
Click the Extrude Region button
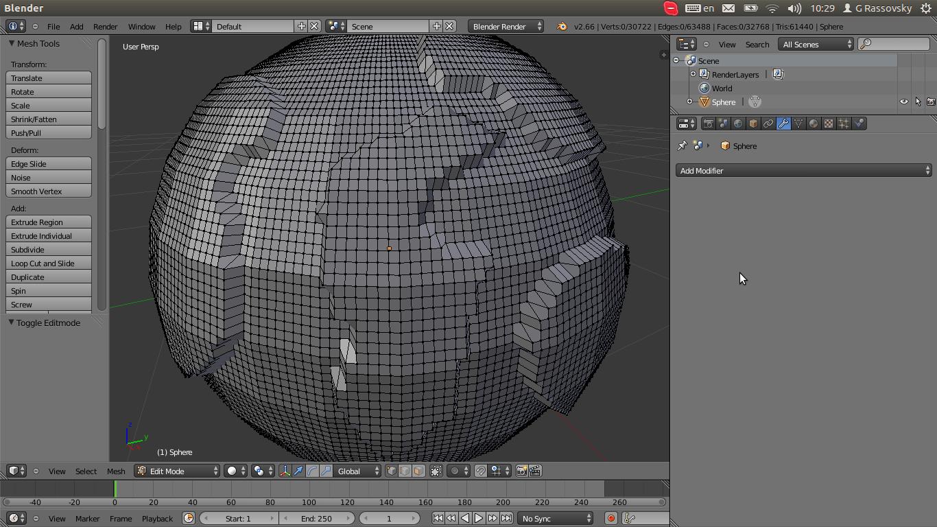pyautogui.click(x=48, y=222)
